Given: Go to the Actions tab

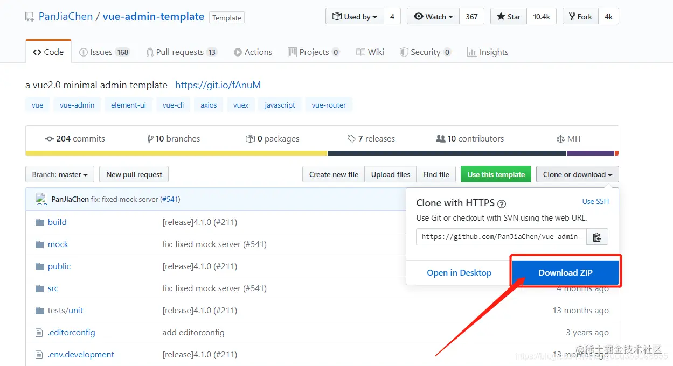Looking at the screenshot, I should click(x=253, y=52).
